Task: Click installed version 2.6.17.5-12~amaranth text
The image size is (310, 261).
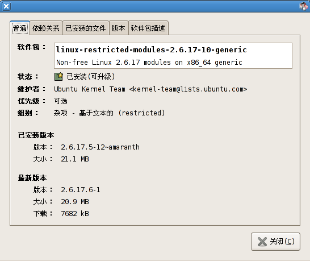Action: [100, 147]
